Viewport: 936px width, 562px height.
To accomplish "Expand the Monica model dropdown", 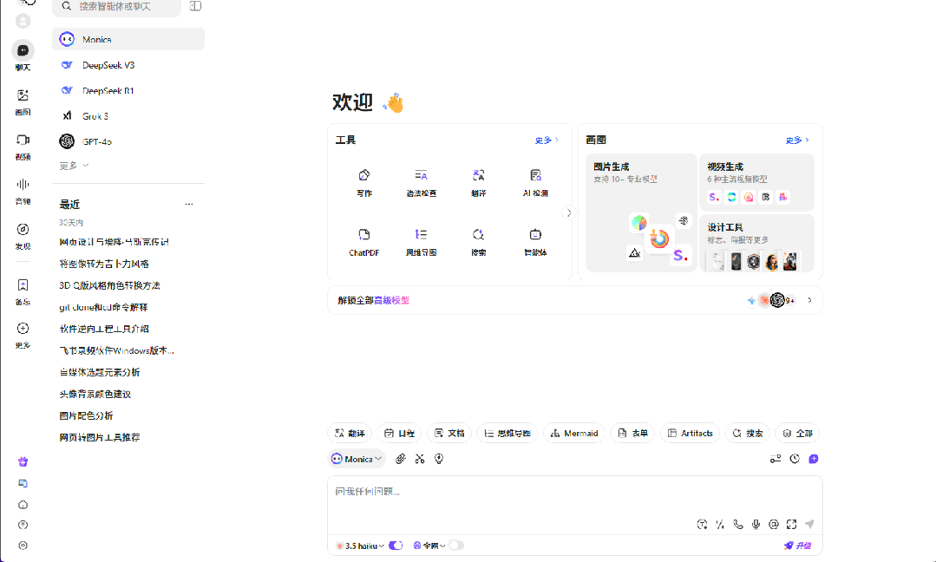I will [357, 459].
